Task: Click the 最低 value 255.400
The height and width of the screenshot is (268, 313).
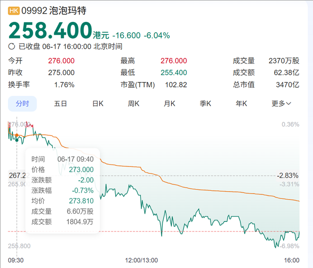Action: pos(174,73)
